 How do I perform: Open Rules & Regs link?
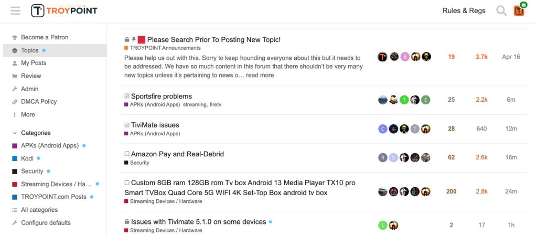tap(464, 10)
